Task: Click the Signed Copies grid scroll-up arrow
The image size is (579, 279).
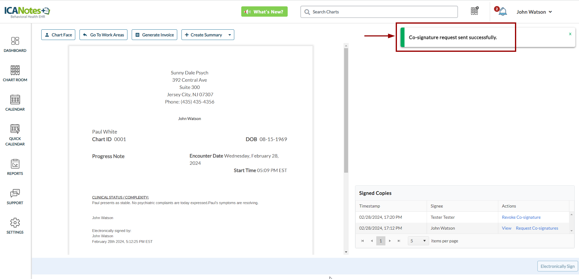Action: click(571, 214)
